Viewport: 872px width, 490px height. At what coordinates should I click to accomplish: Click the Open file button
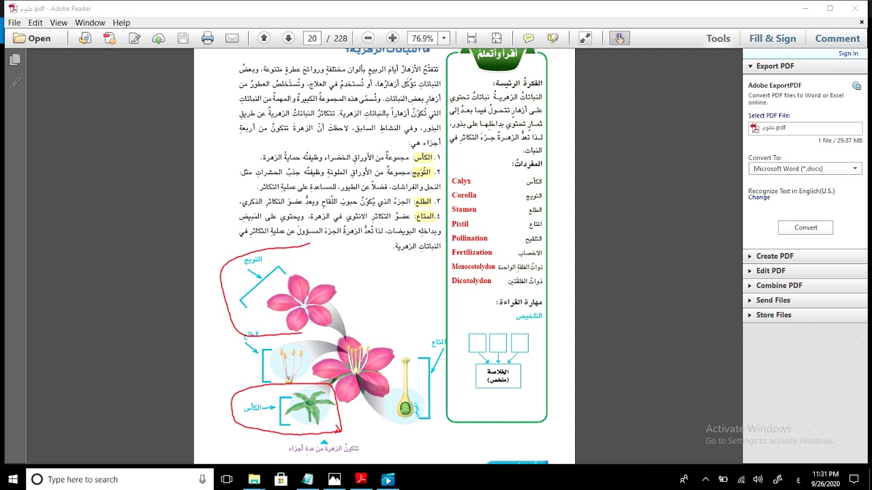31,38
